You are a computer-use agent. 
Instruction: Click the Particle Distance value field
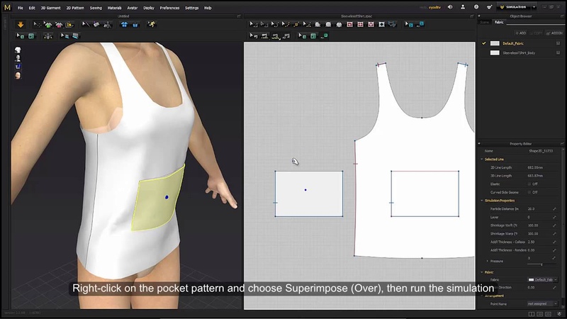pos(539,209)
